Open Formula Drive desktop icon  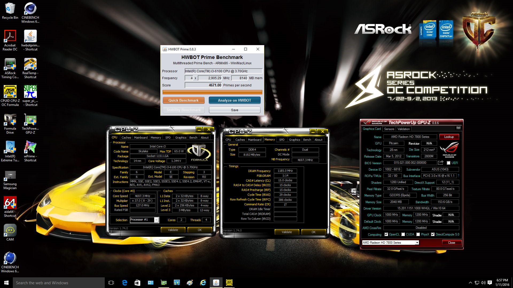click(x=10, y=123)
